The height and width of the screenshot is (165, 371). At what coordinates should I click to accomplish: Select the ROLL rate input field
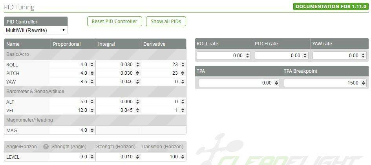(x=224, y=56)
